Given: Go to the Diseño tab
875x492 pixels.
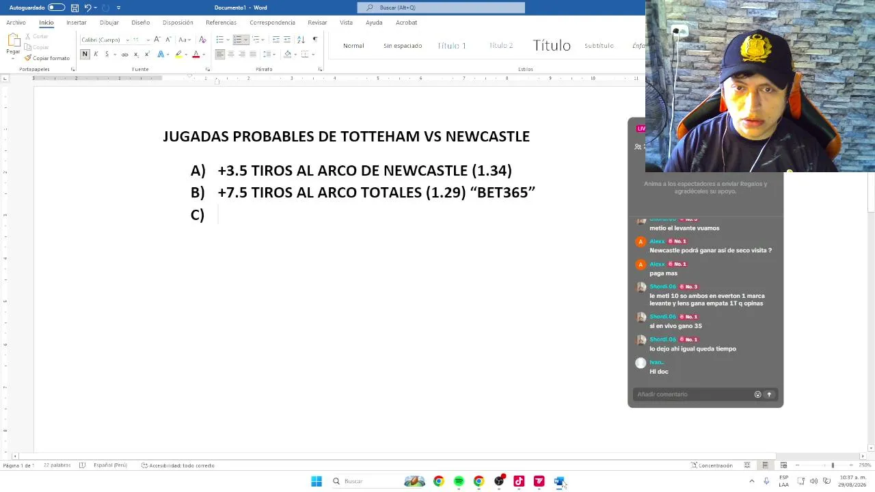Looking at the screenshot, I should click(x=140, y=23).
